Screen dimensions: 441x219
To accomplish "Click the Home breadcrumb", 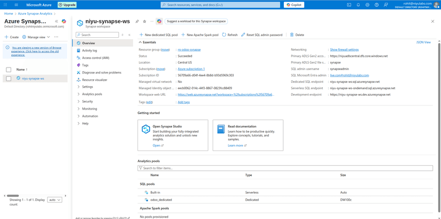I will [9, 13].
